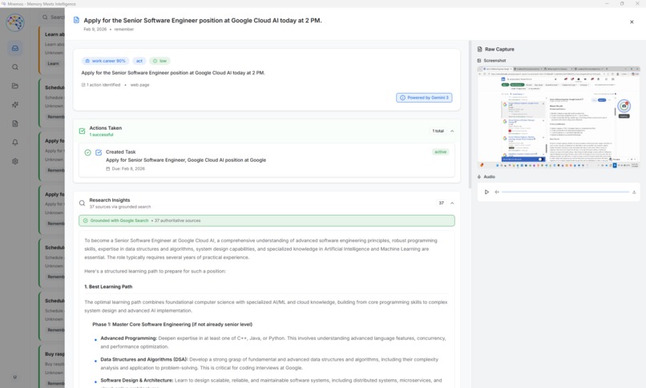Mute the audio player volume
Image resolution: width=646 pixels, height=388 pixels.
point(497,192)
